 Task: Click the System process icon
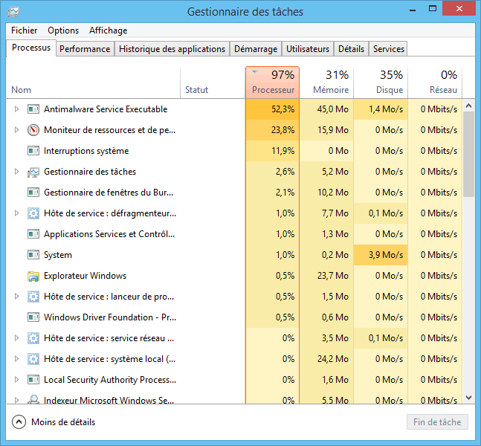[x=33, y=255]
